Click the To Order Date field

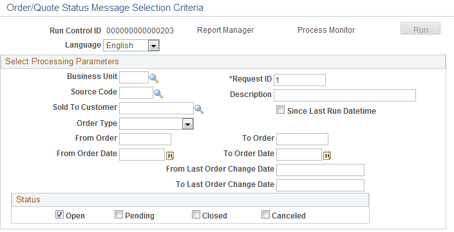pos(299,155)
